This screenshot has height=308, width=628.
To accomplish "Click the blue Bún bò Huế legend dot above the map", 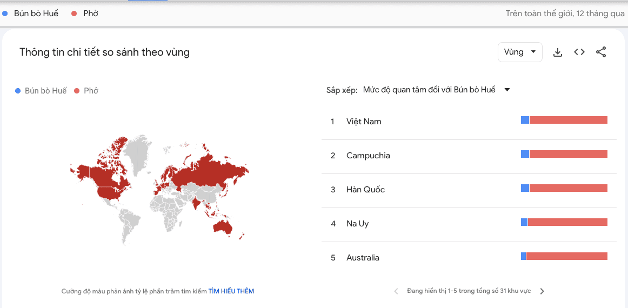I will [18, 91].
